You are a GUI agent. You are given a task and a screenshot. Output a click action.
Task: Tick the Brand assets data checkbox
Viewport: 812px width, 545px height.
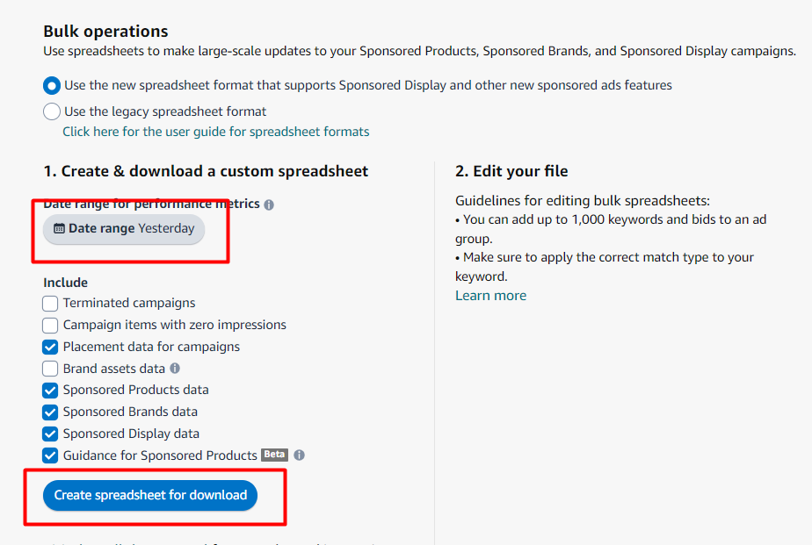click(50, 369)
